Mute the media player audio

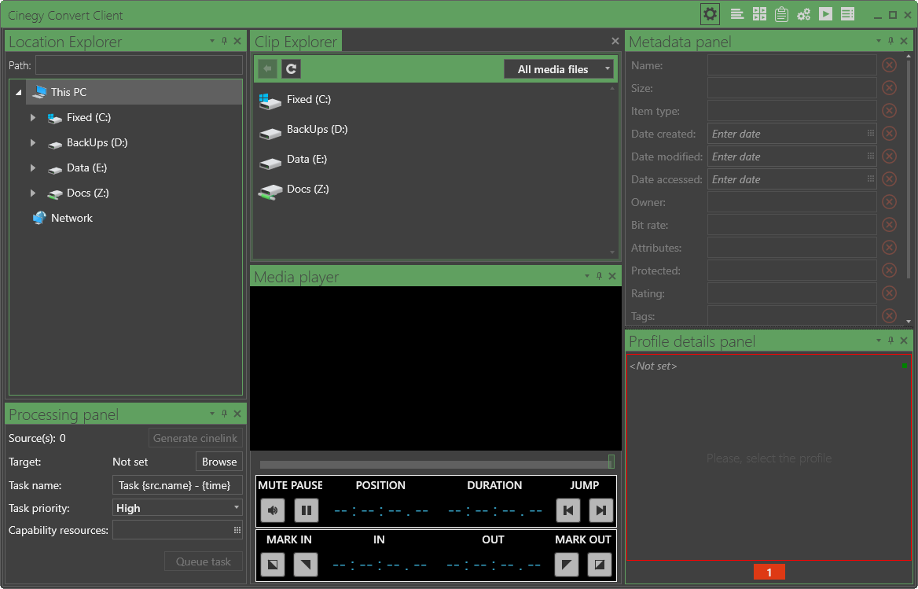[x=273, y=510]
